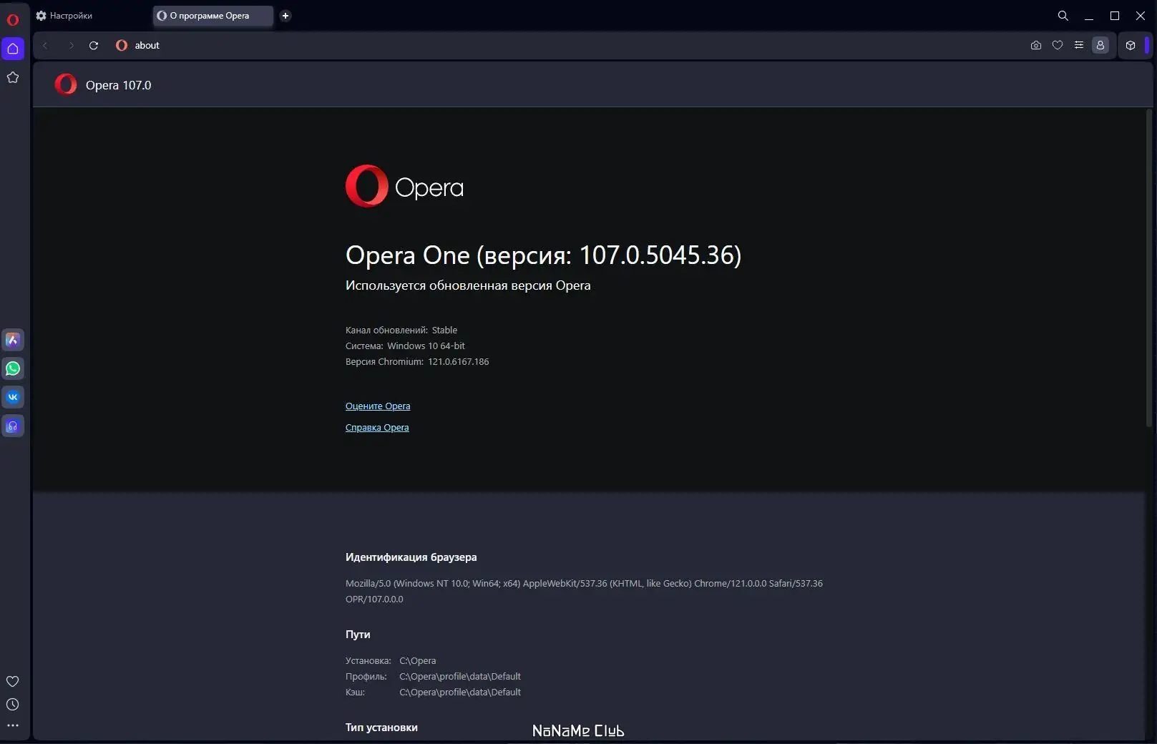Open the heart icon at the sidebar bottom
This screenshot has height=744, width=1157.
tap(13, 681)
